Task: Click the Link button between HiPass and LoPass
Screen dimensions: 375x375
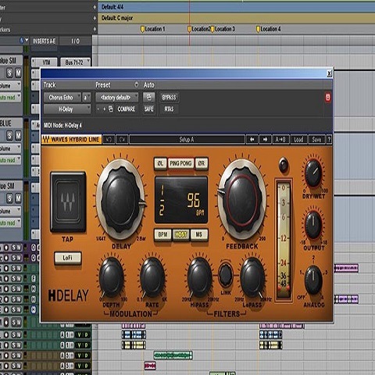Action: pos(226,274)
